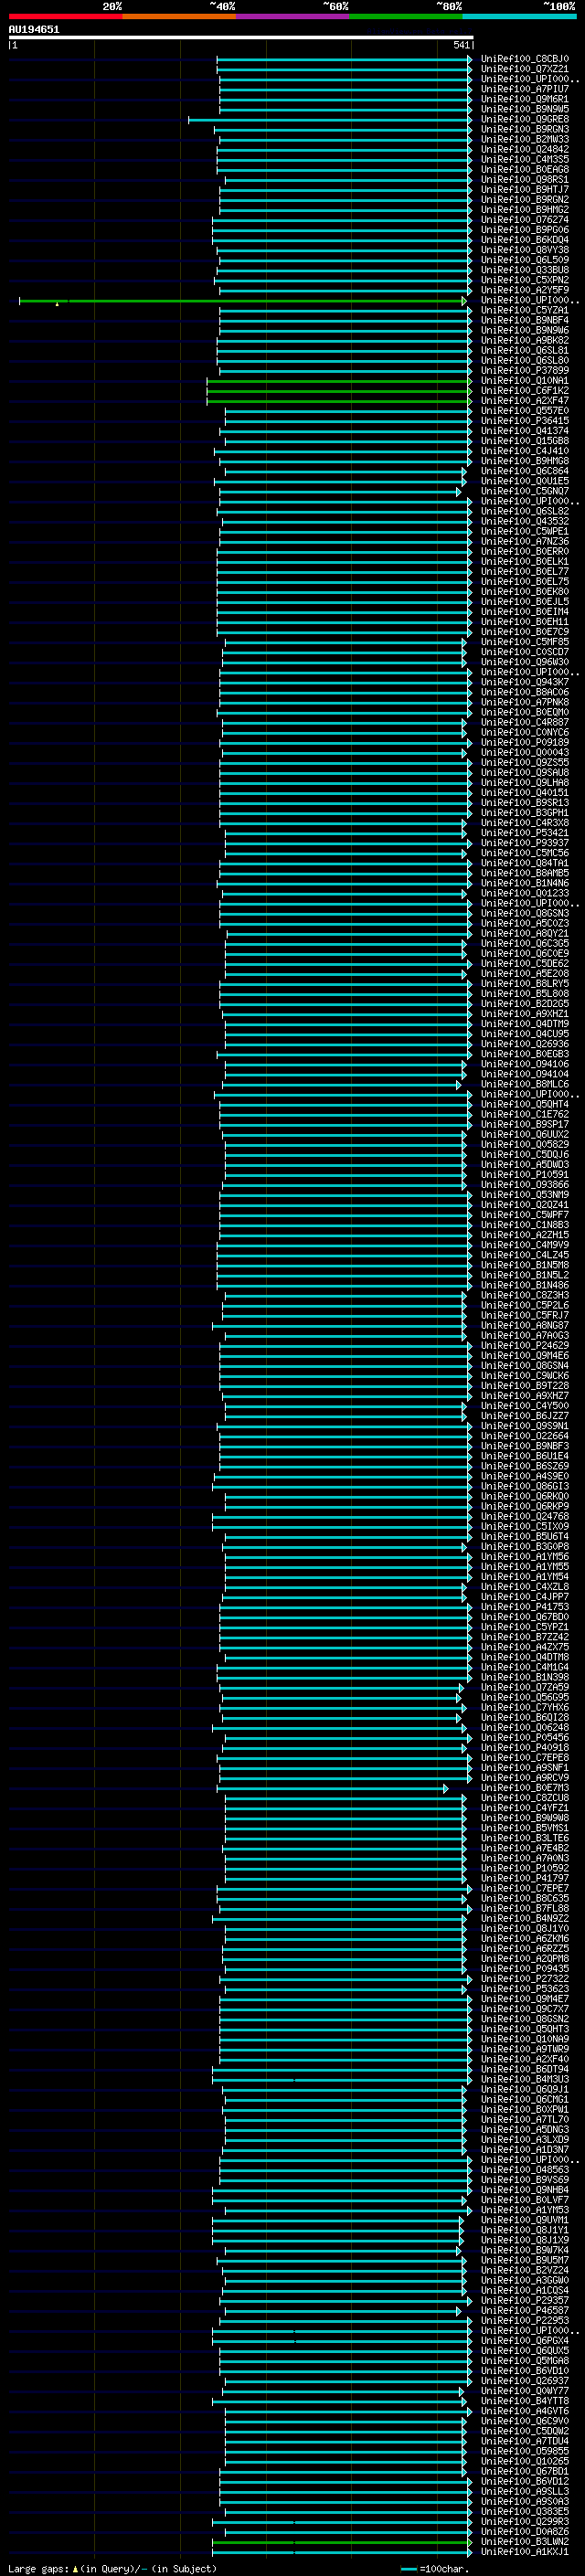Click green alignment bar for UniRef100_Q10NA1
The width and height of the screenshot is (585, 2576).
(339, 381)
